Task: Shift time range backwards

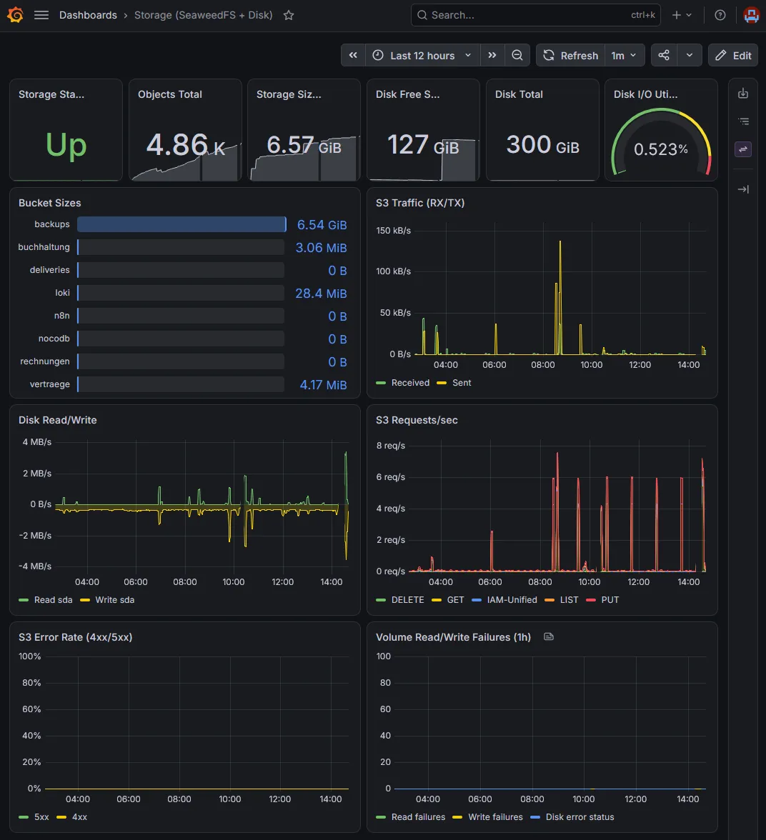Action: tap(353, 55)
